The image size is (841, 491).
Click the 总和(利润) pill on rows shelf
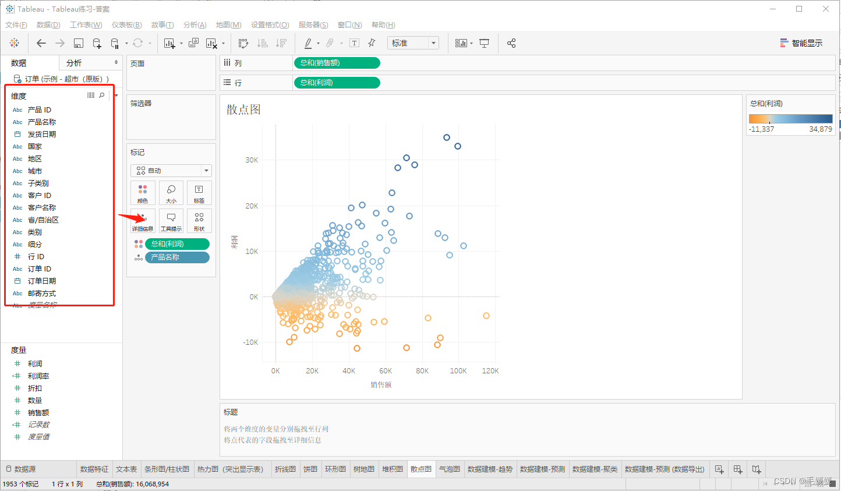[x=337, y=83]
